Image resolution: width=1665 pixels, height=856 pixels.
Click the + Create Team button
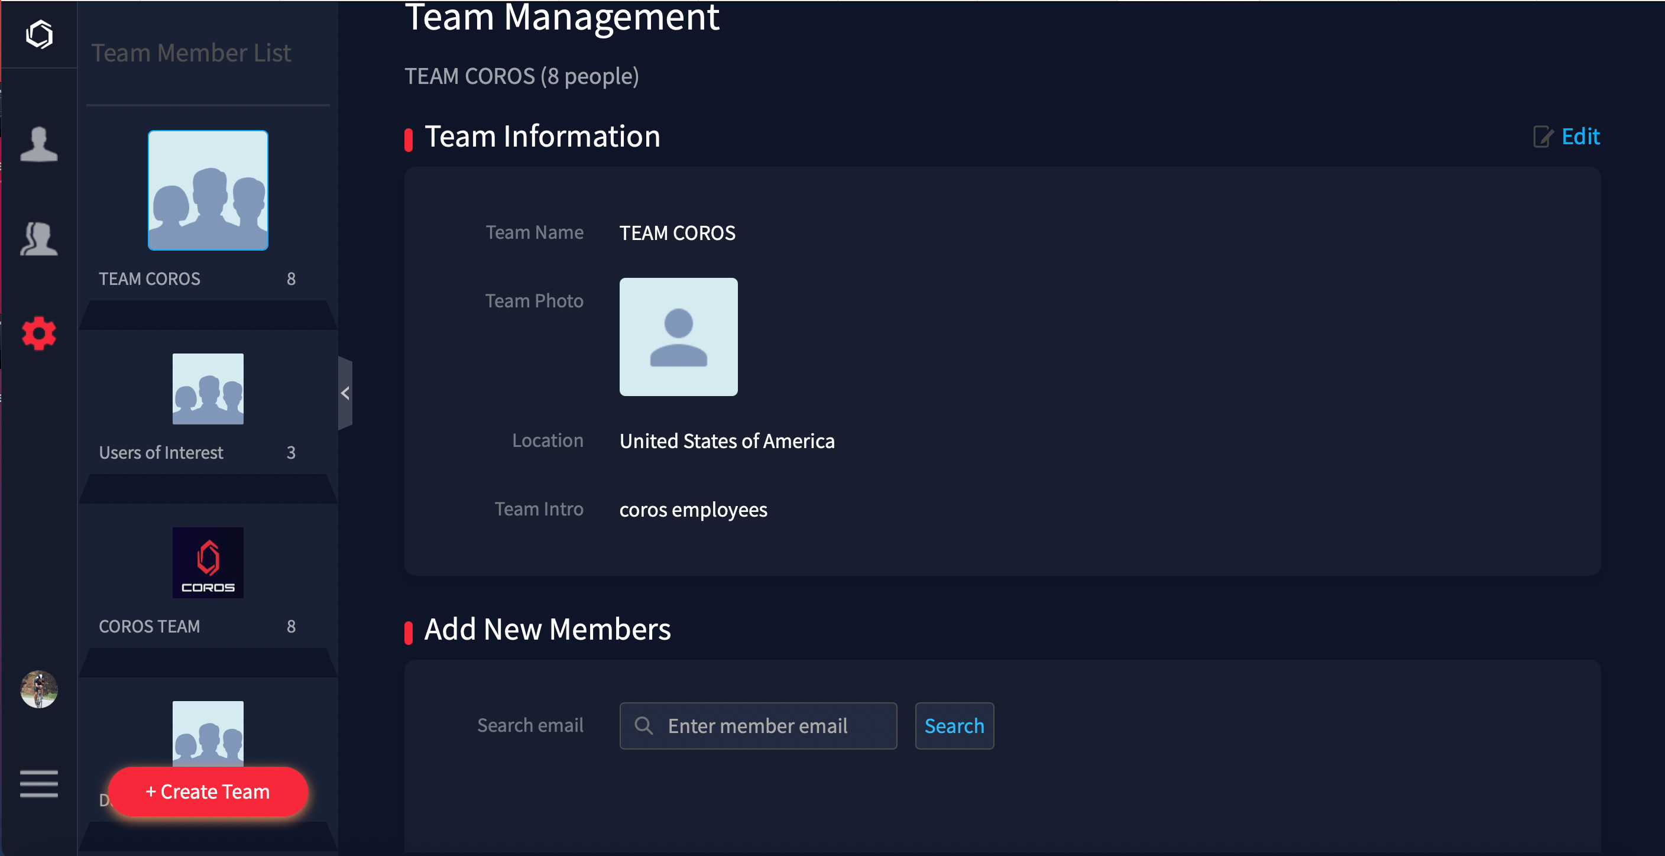pos(208,792)
